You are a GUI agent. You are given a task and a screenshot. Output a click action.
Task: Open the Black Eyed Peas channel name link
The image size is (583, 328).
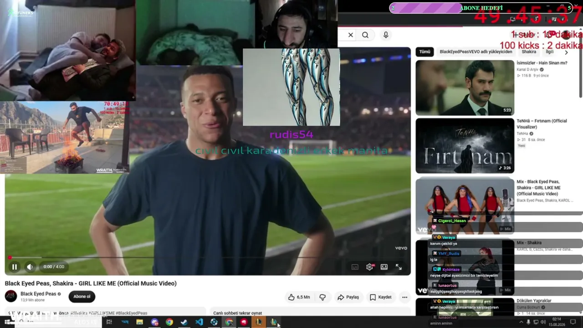[38, 294]
